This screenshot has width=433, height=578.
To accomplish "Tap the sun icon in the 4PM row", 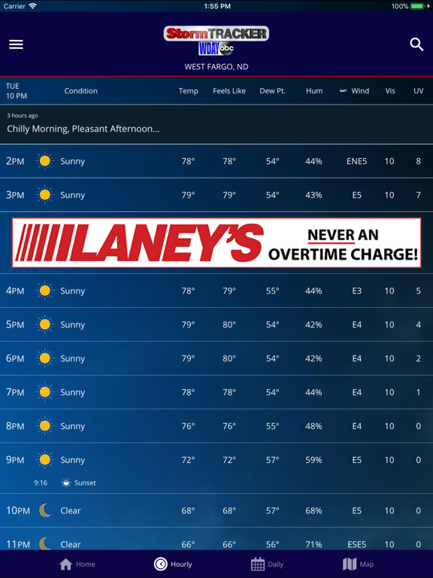I will tap(45, 291).
